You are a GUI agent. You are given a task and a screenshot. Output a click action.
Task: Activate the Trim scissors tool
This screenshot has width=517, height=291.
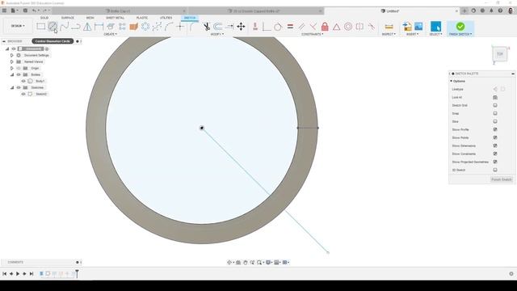[207, 27]
